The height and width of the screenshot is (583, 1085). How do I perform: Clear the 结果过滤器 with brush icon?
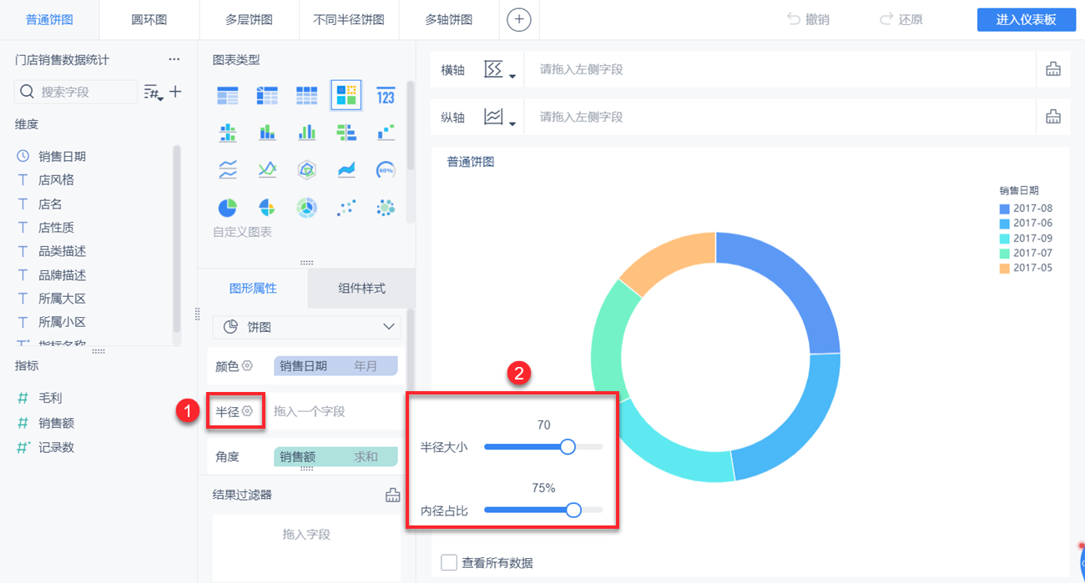392,495
